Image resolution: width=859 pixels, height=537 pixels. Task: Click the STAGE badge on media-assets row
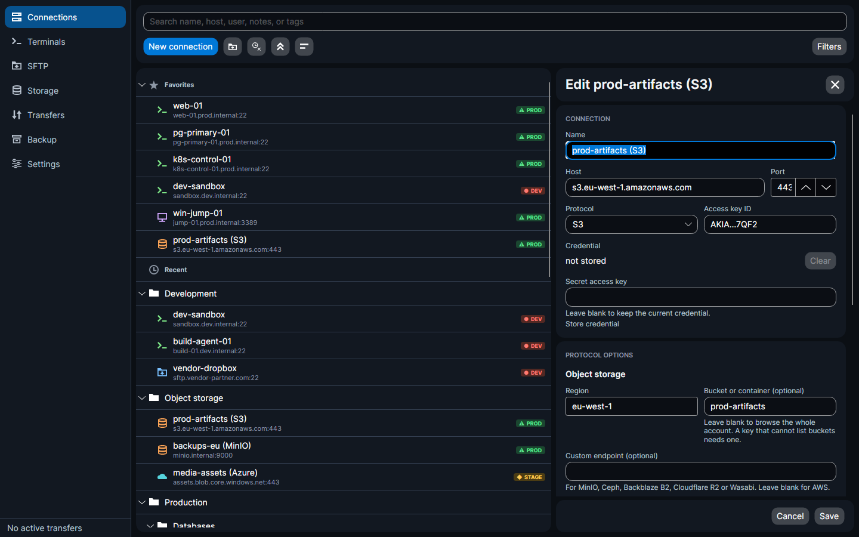529,477
